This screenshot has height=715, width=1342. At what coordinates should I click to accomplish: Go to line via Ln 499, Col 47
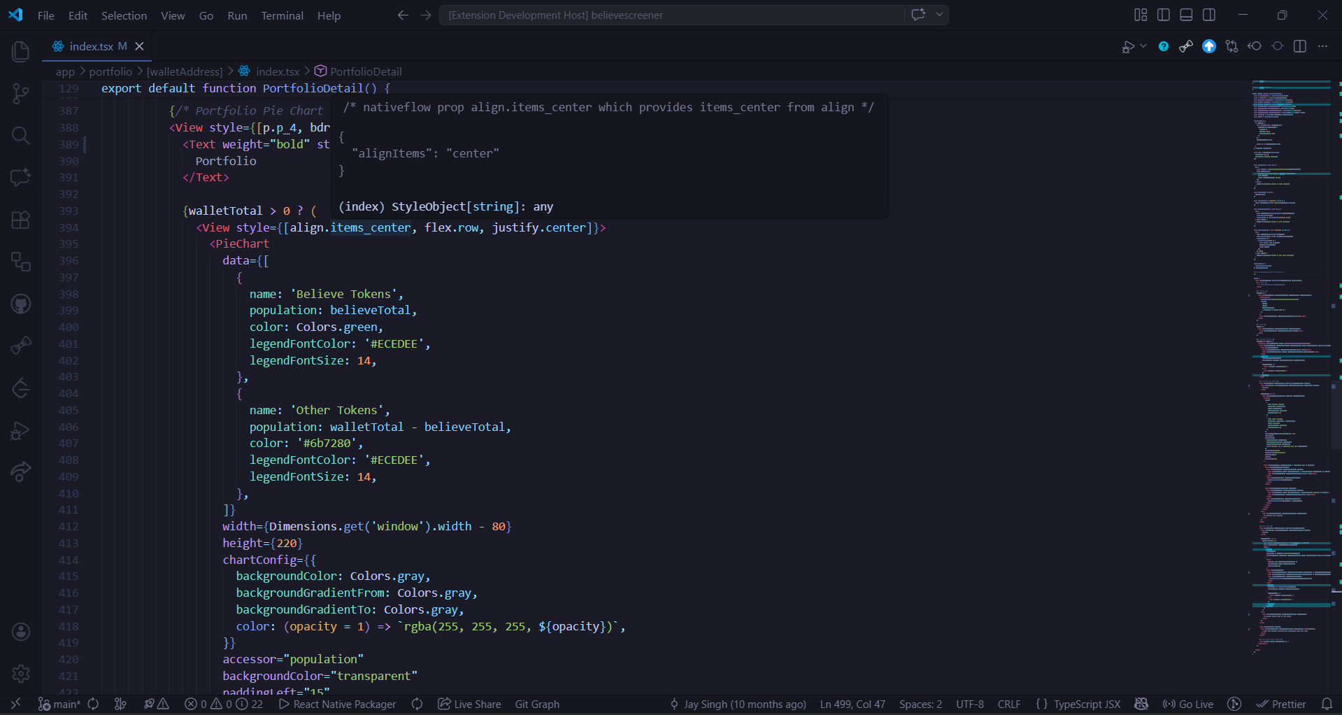tap(852, 704)
